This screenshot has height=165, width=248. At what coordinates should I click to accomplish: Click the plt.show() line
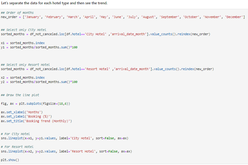click(x=10, y=160)
